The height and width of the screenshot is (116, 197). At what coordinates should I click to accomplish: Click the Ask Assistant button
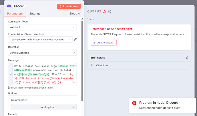[104, 43]
